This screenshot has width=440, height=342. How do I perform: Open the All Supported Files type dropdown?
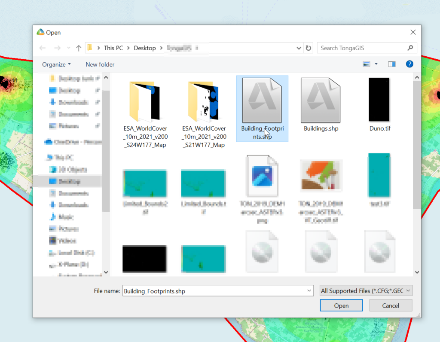point(366,291)
